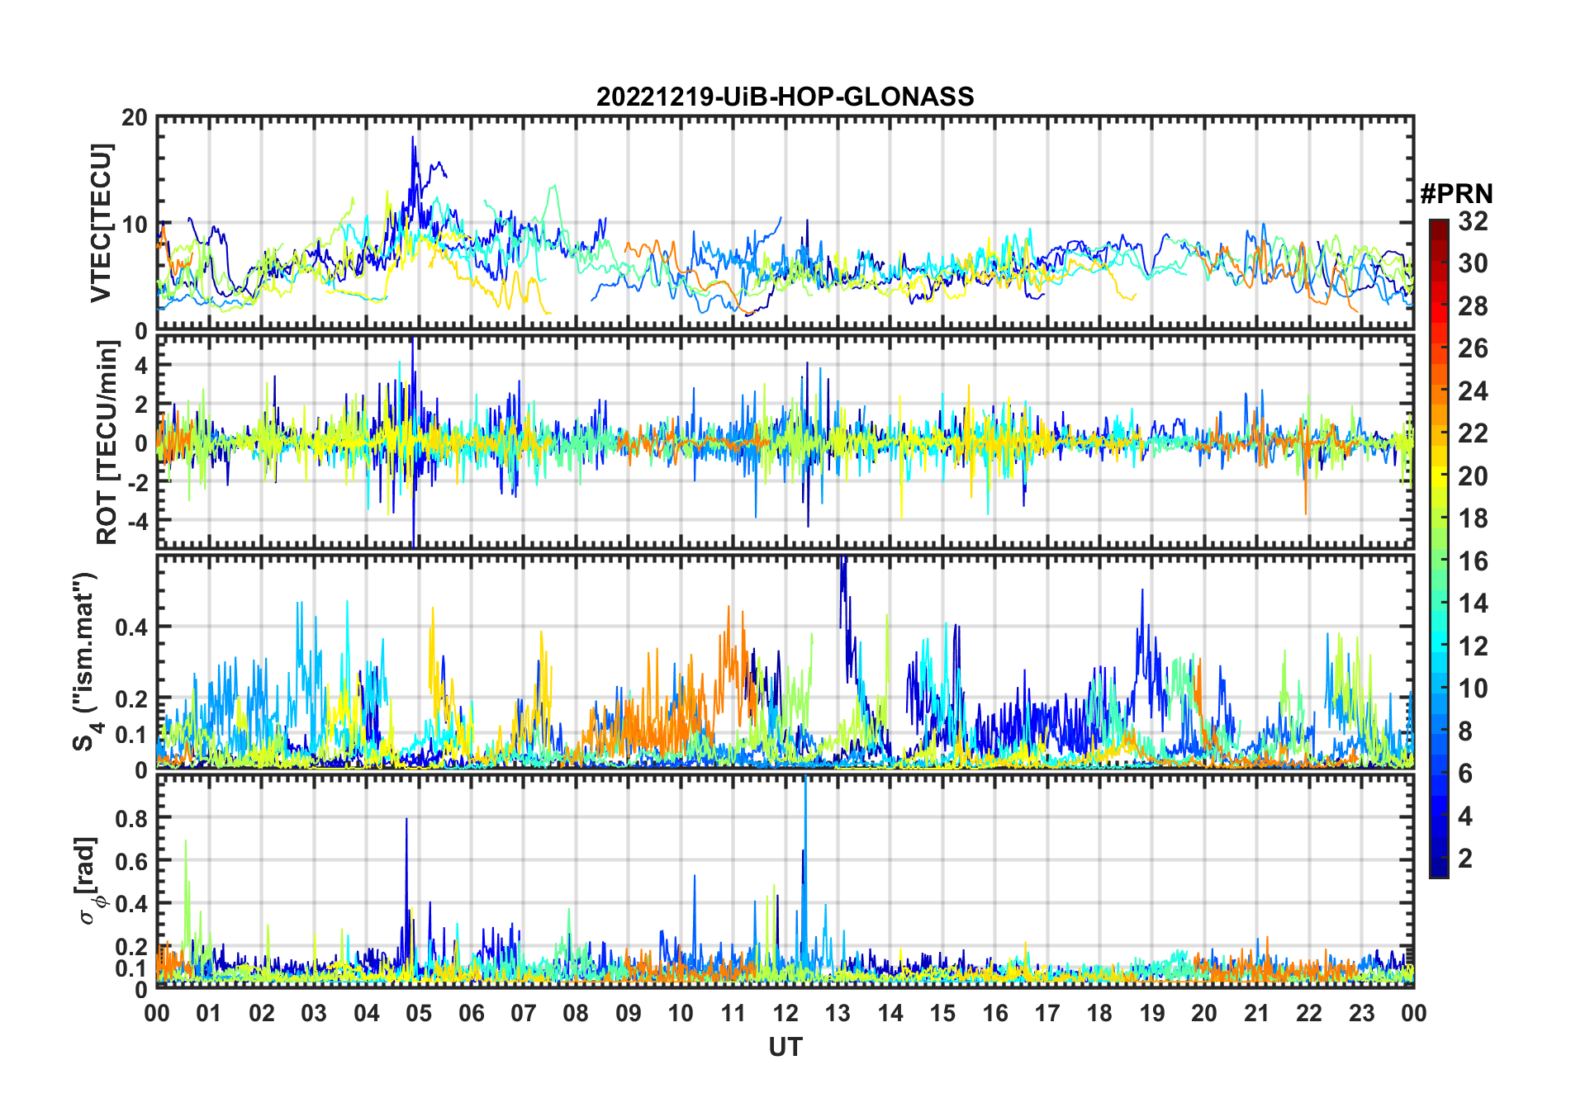Screen dimensions: 1571x1098
Task: Click the sigma-phi y-axis tick 0.8
Action: (132, 818)
